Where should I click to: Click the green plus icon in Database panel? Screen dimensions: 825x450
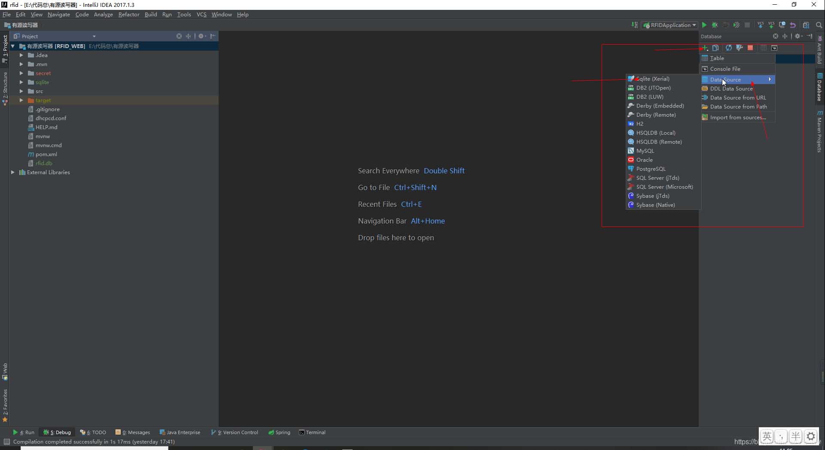[705, 48]
